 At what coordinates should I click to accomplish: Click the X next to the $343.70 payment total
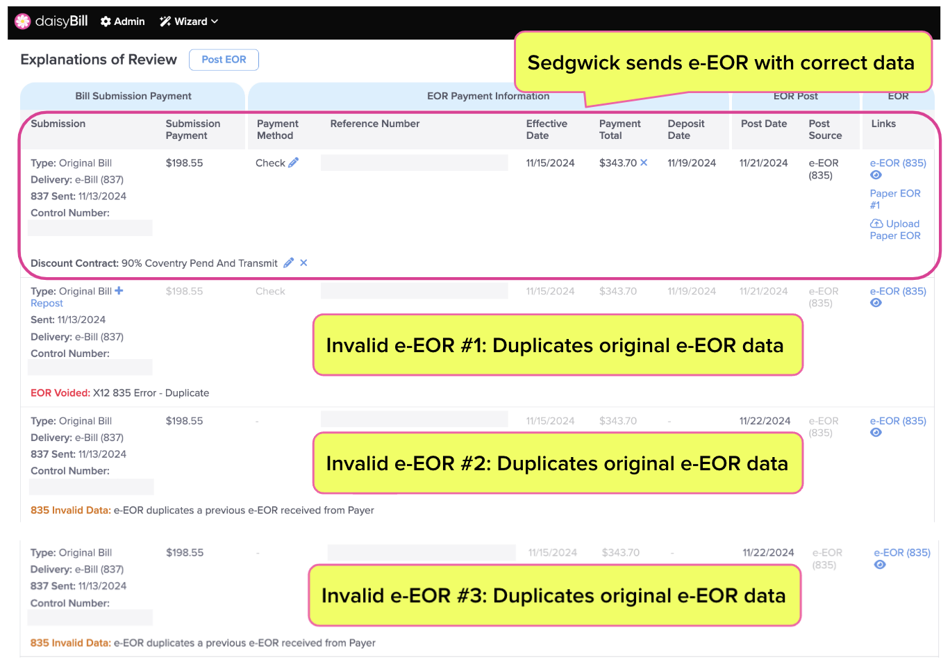[644, 163]
